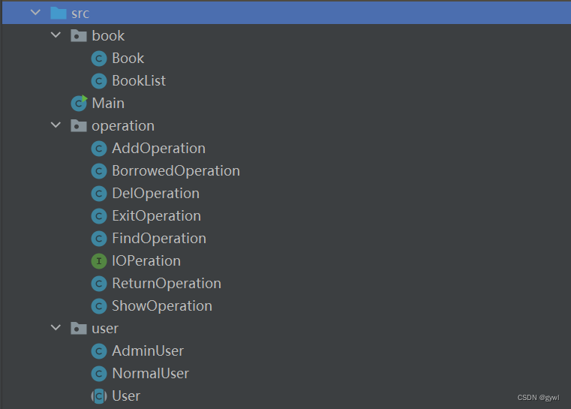Viewport: 571px width, 409px height.
Task: Click the class icon beside BookList
Action: 99,81
